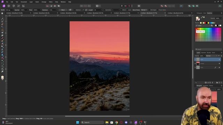223x125 pixels.
Task: Open the Document menu
Action: coord(24,2)
